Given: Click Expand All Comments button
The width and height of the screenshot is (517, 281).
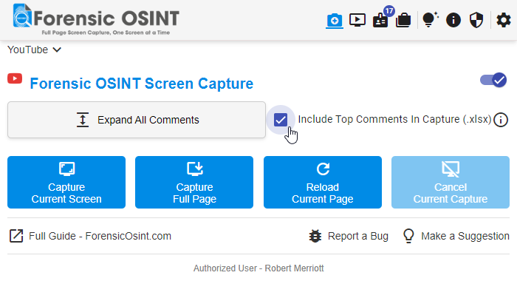Looking at the screenshot, I should coord(137,120).
